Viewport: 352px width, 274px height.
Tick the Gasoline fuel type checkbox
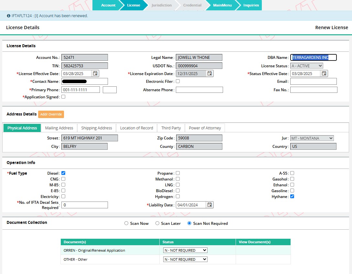coord(292,191)
